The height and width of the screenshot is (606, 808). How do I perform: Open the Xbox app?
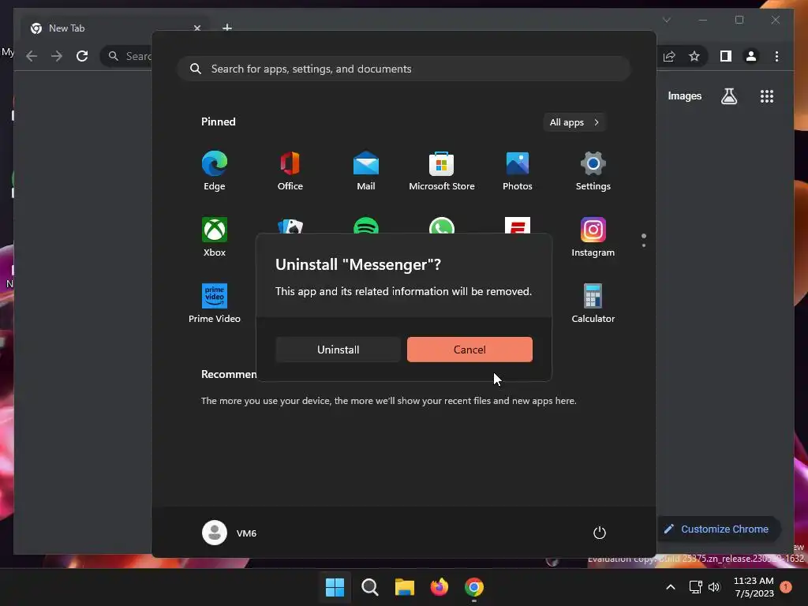[215, 237]
